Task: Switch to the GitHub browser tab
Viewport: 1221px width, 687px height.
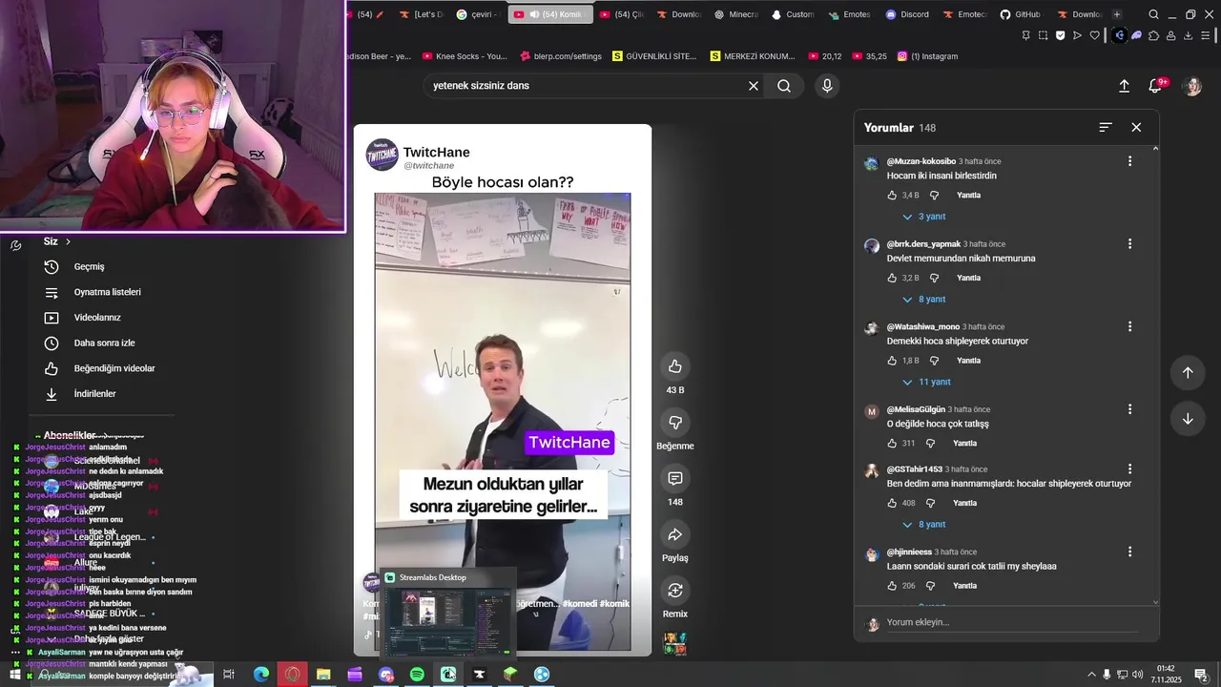Action: (1020, 14)
